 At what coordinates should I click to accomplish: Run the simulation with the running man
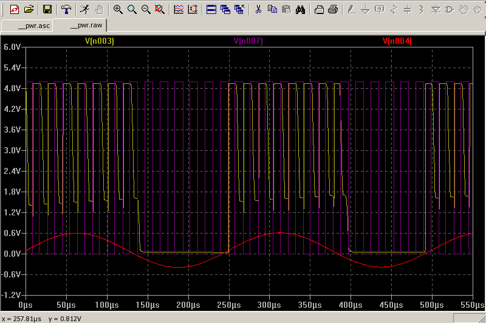click(x=84, y=9)
